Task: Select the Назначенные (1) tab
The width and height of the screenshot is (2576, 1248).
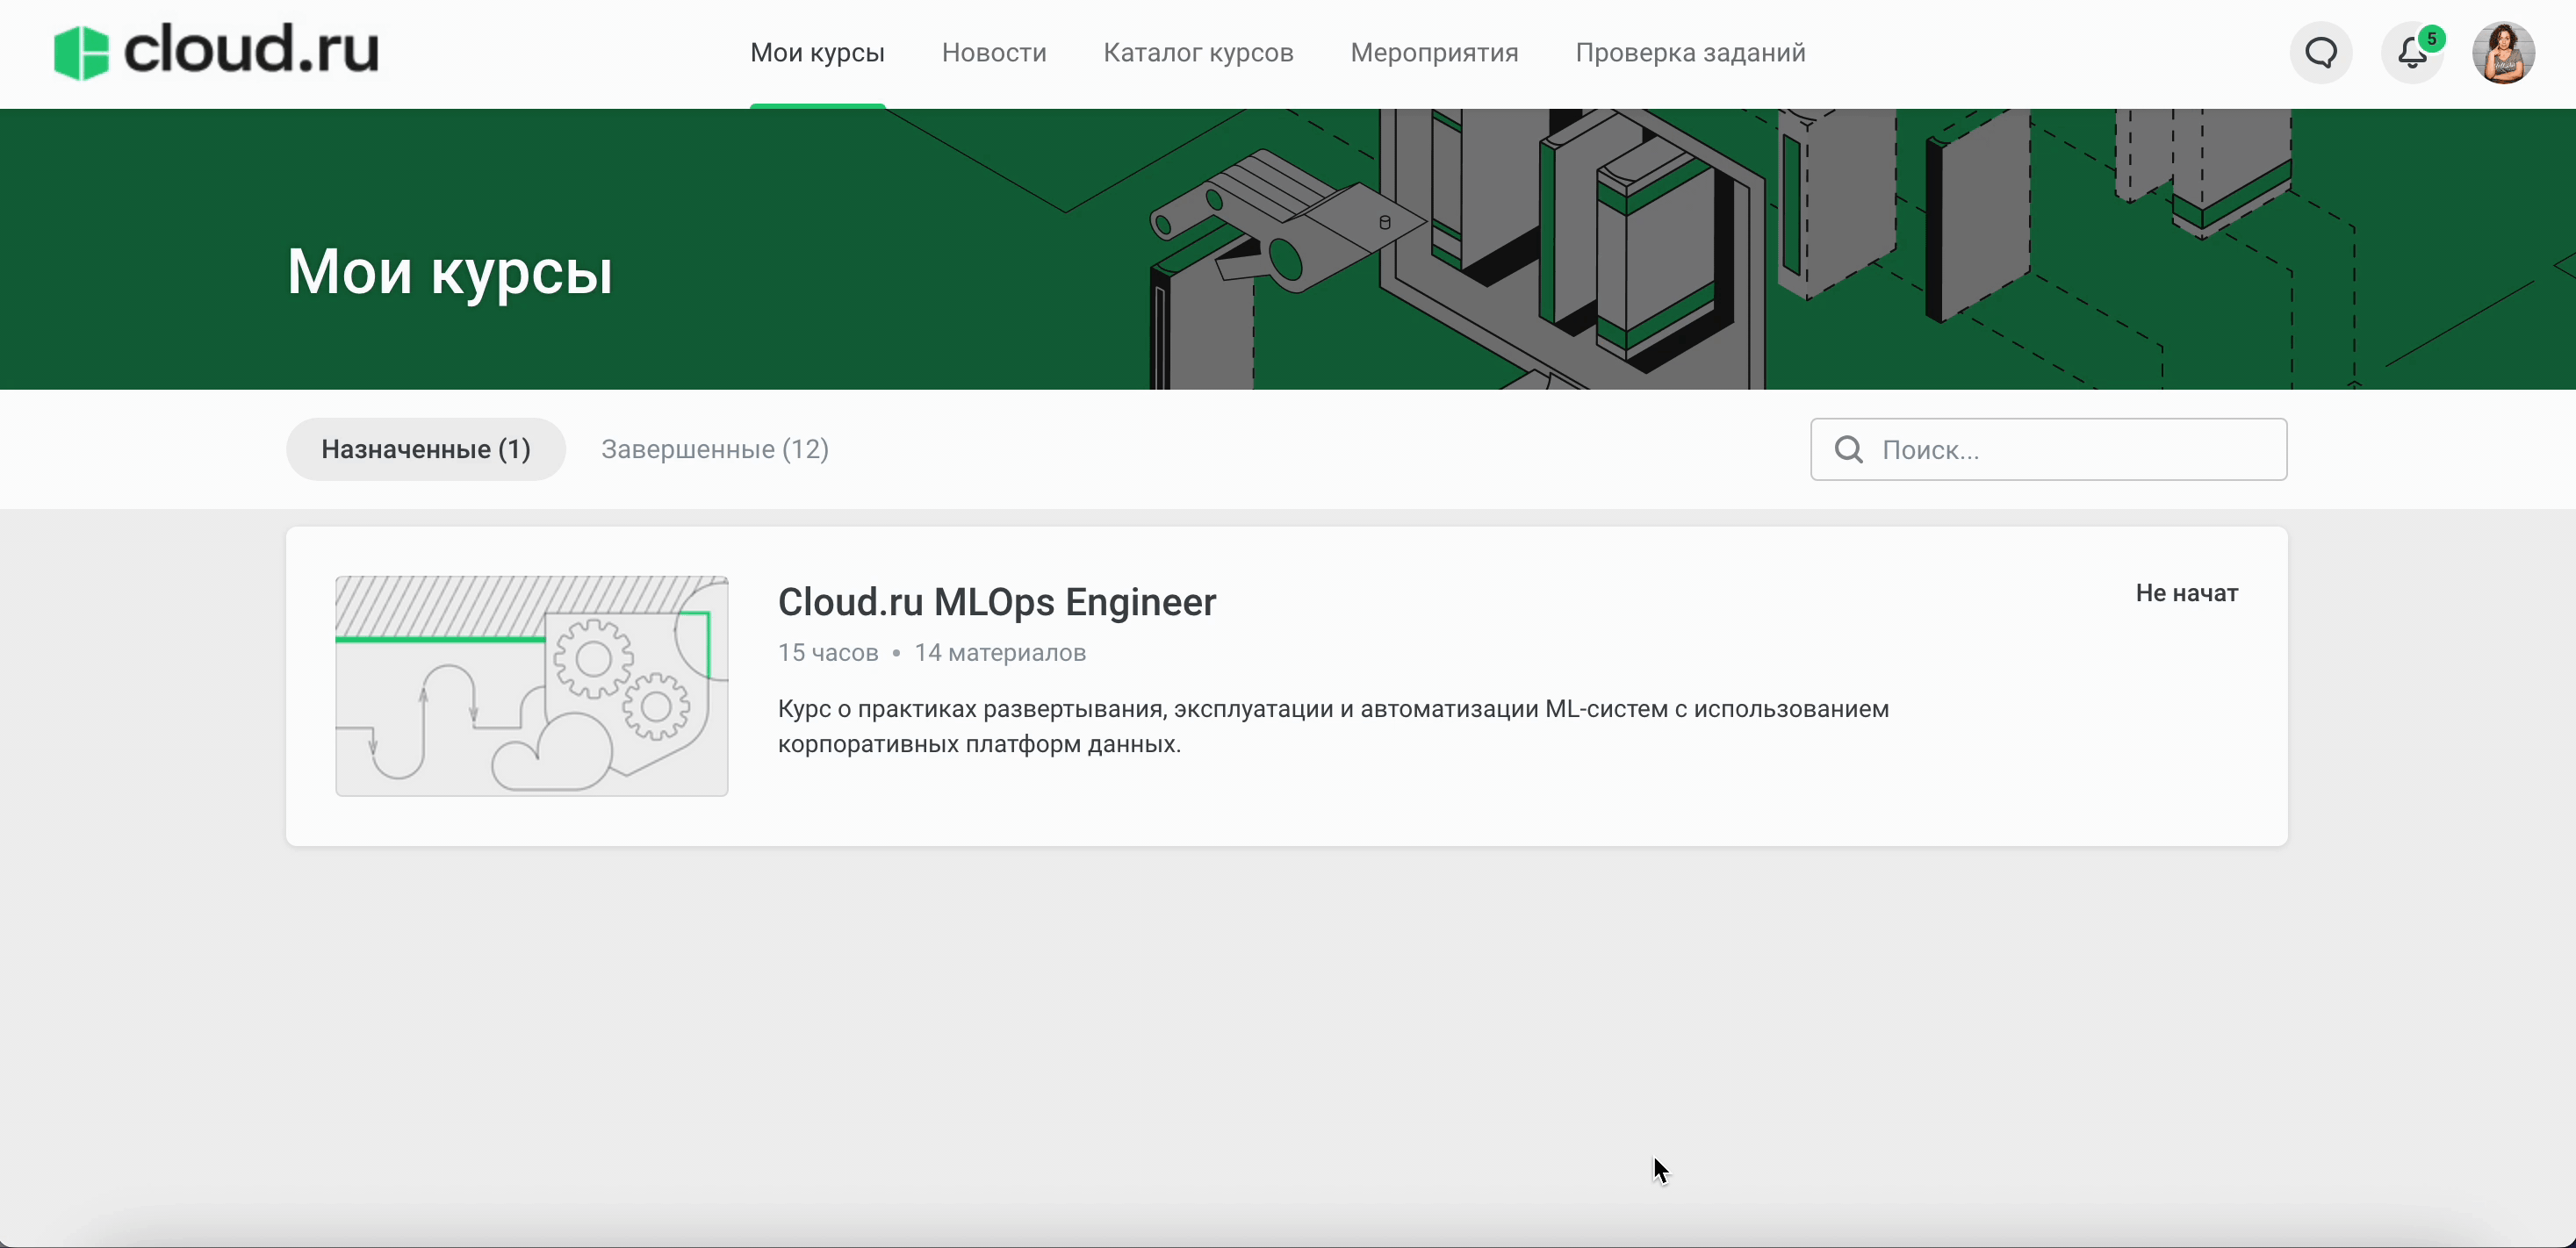Action: tap(426, 449)
